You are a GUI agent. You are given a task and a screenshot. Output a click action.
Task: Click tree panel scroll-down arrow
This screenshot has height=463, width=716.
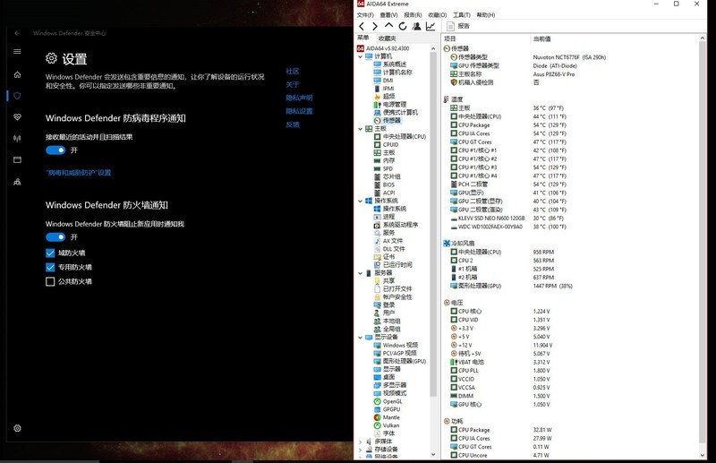433,455
